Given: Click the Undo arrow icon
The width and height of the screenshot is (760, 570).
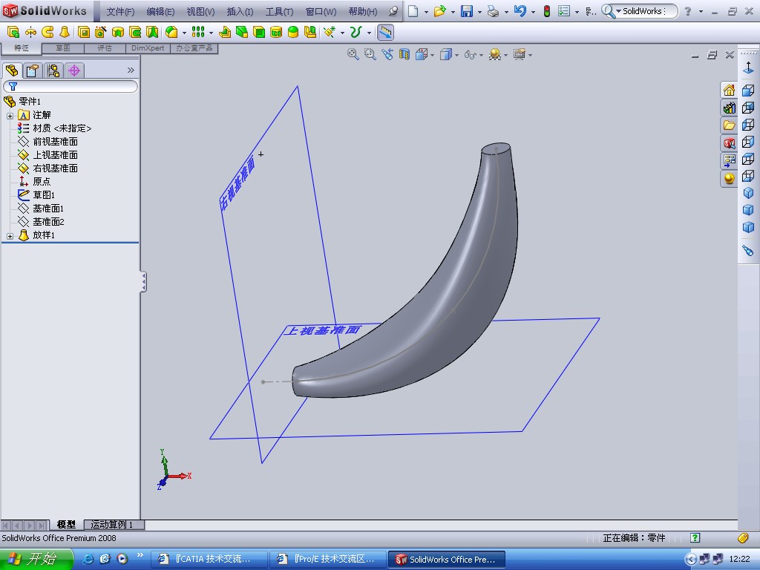Looking at the screenshot, I should [520, 11].
